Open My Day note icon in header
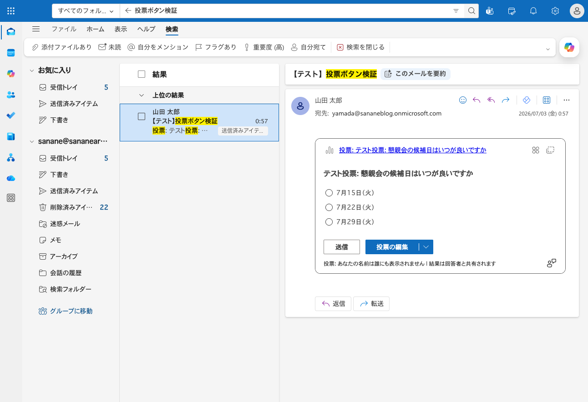Viewport: 588px width, 402px height. click(512, 11)
